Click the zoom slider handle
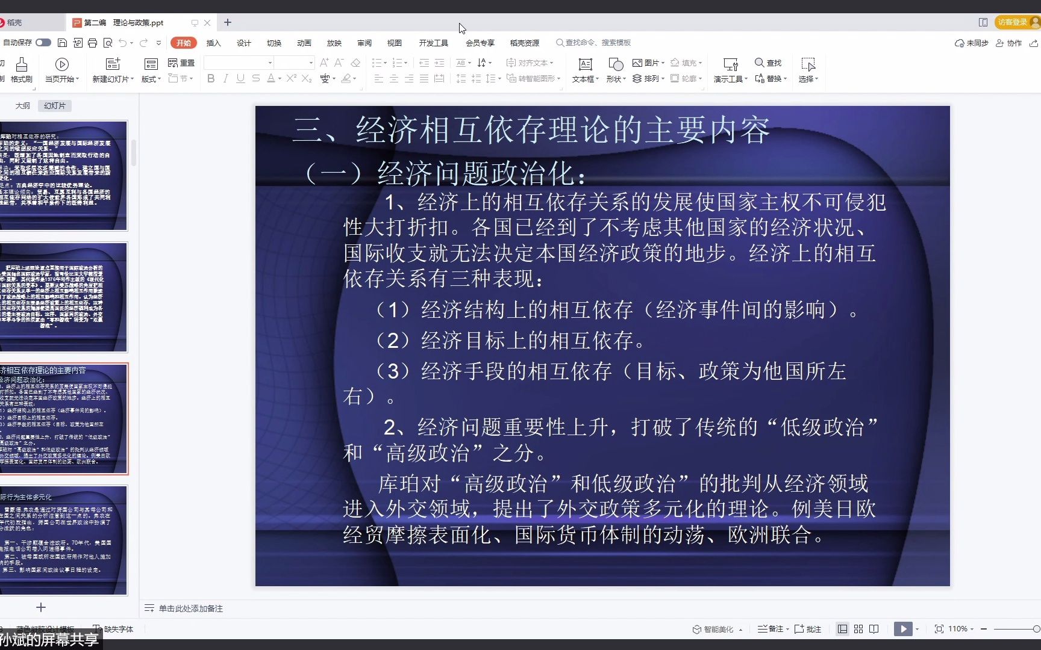 coord(1036,629)
